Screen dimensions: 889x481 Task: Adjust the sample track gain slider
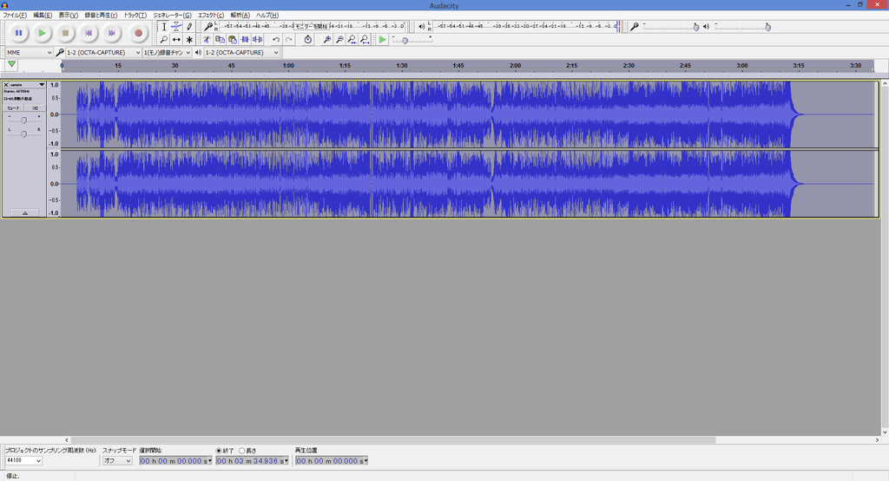pos(23,120)
